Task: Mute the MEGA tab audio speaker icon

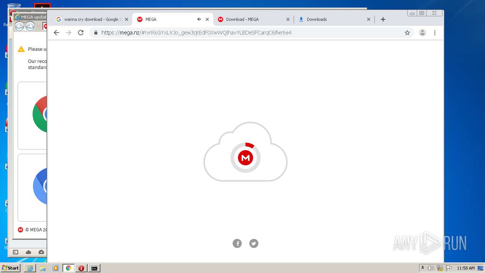Action: tap(199, 19)
